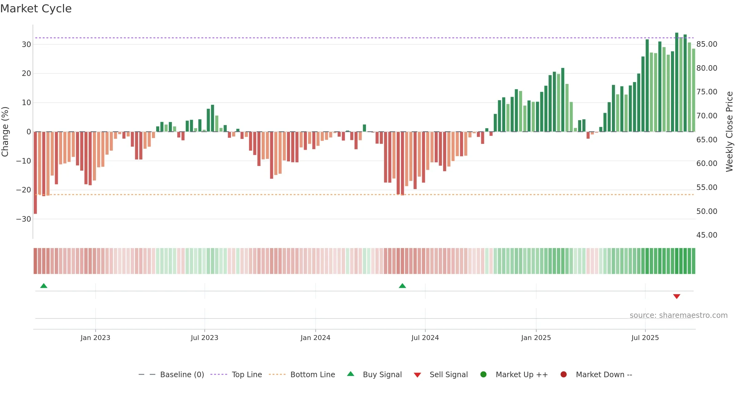Click the green buy signal triangle near late 2022
This screenshot has height=415, width=738.
pos(44,286)
